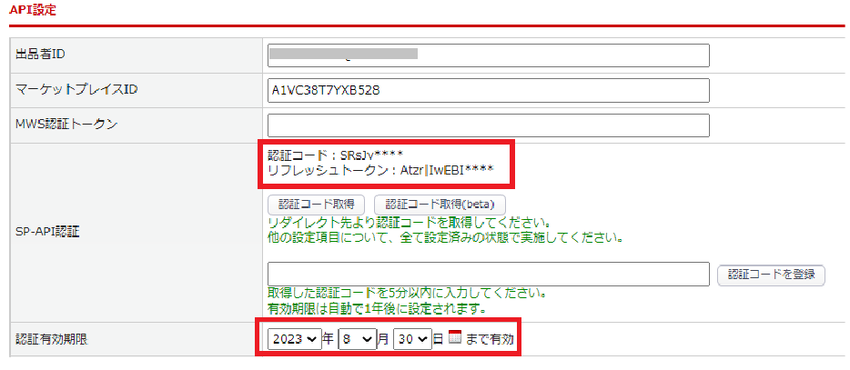Screen dimensions: 850x370
Task: Click the 取得した認証コードを5分以内に入力 note
Action: click(407, 294)
